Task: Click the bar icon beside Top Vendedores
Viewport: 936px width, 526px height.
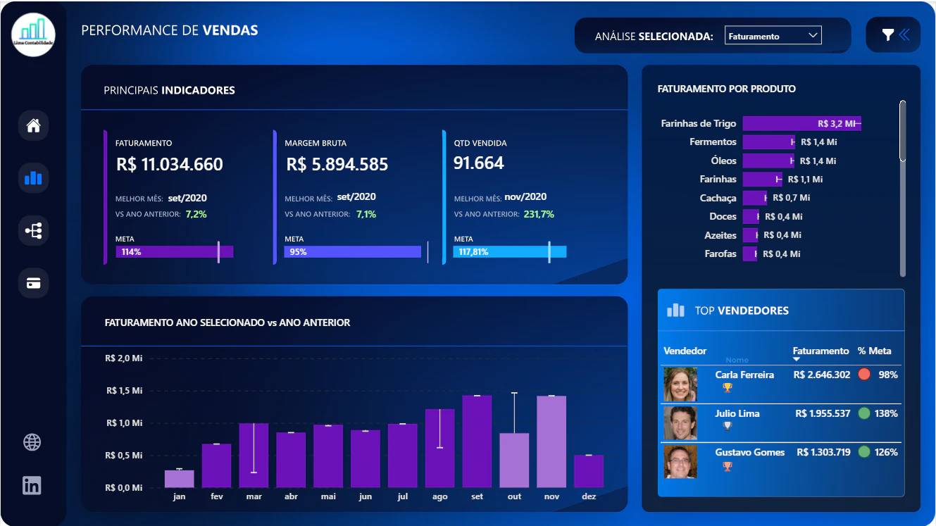Action: (x=675, y=310)
